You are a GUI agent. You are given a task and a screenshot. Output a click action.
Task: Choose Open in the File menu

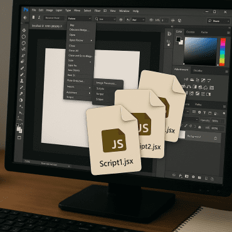(73, 35)
